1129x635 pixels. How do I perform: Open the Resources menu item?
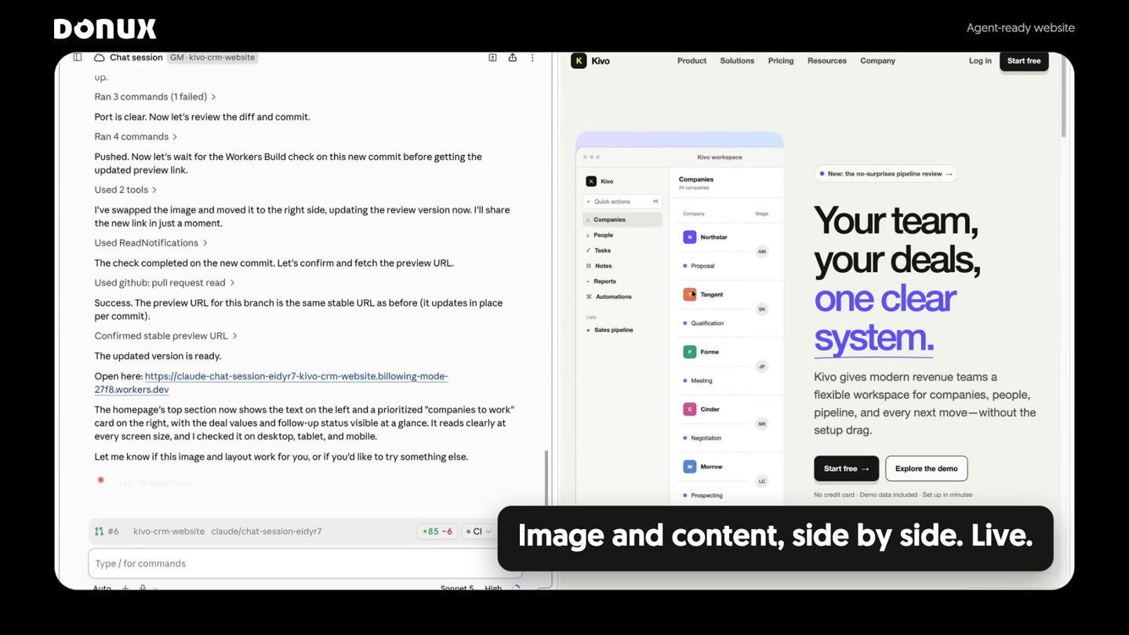826,61
